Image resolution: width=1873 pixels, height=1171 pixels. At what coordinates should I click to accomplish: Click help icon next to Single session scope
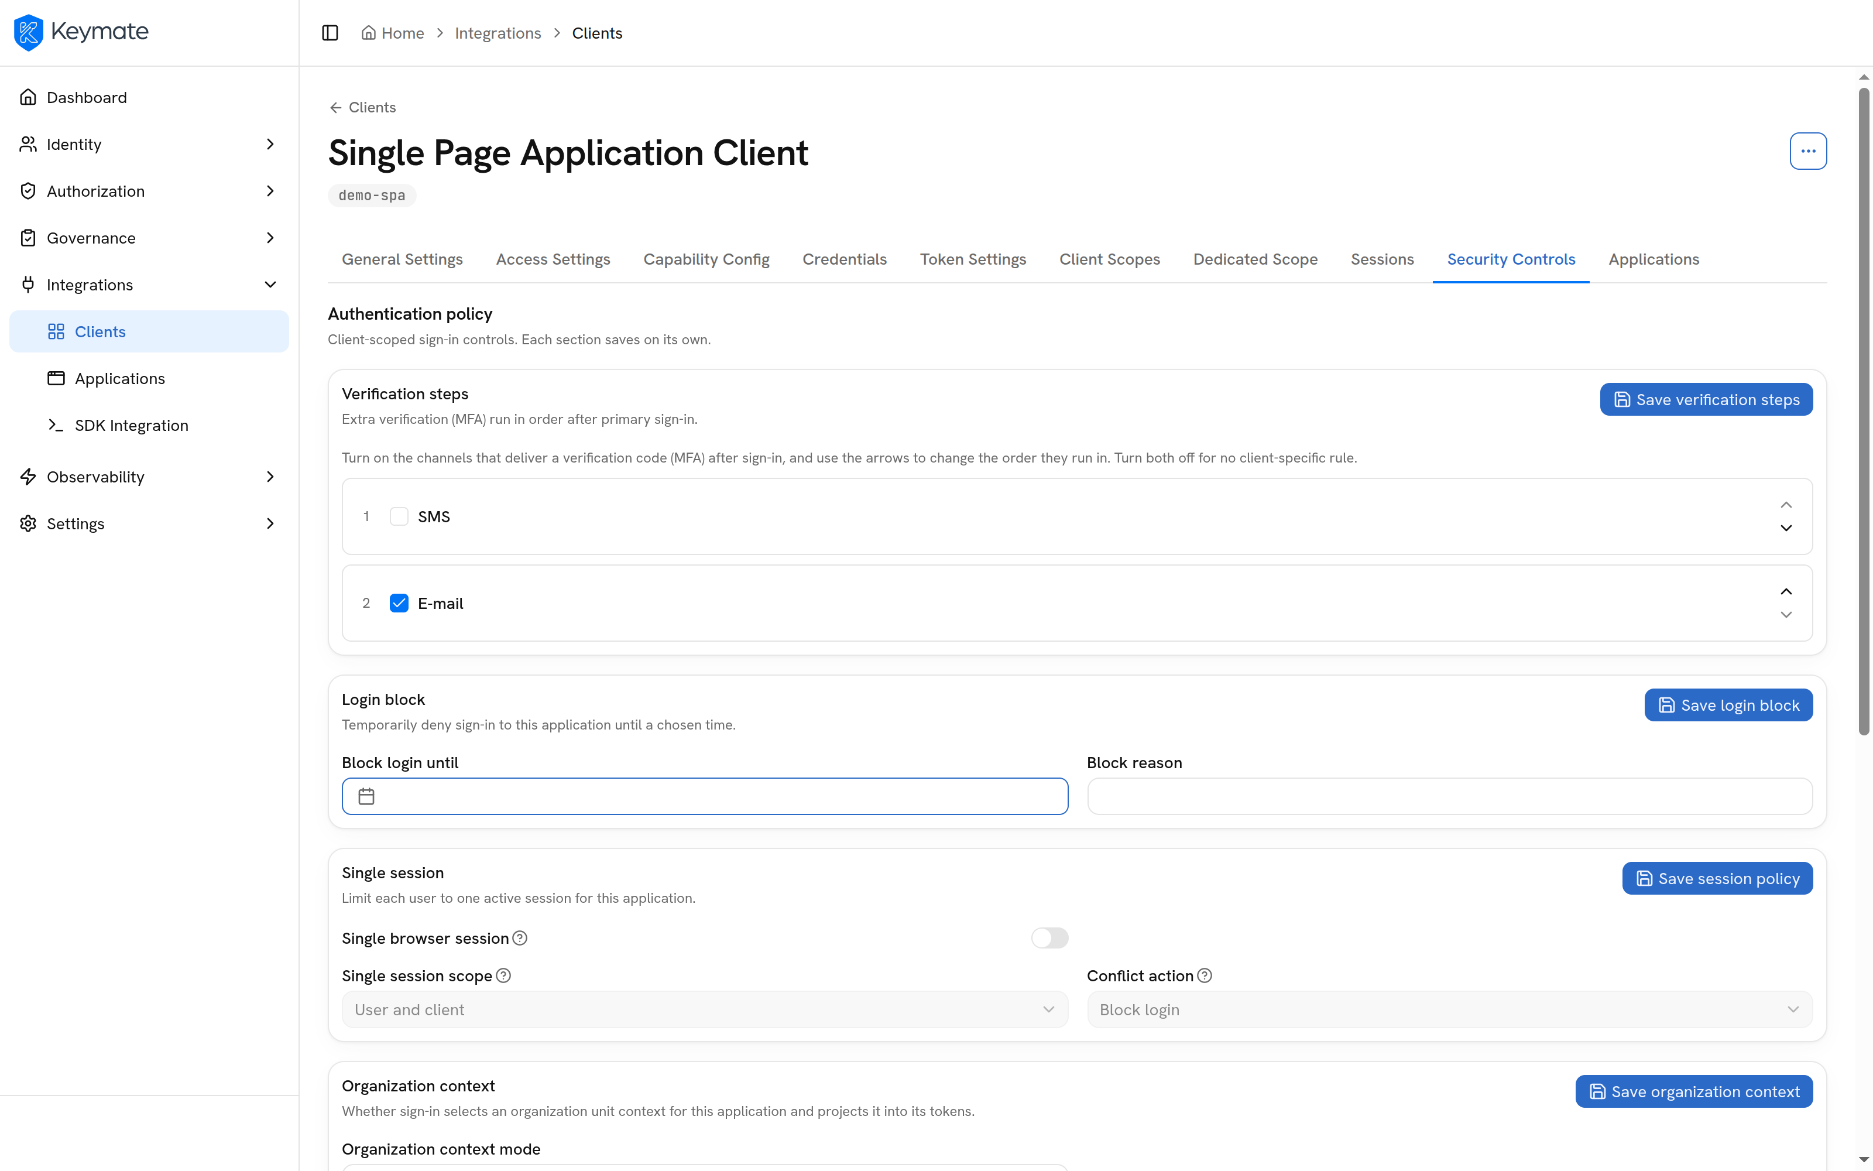pyautogui.click(x=503, y=975)
